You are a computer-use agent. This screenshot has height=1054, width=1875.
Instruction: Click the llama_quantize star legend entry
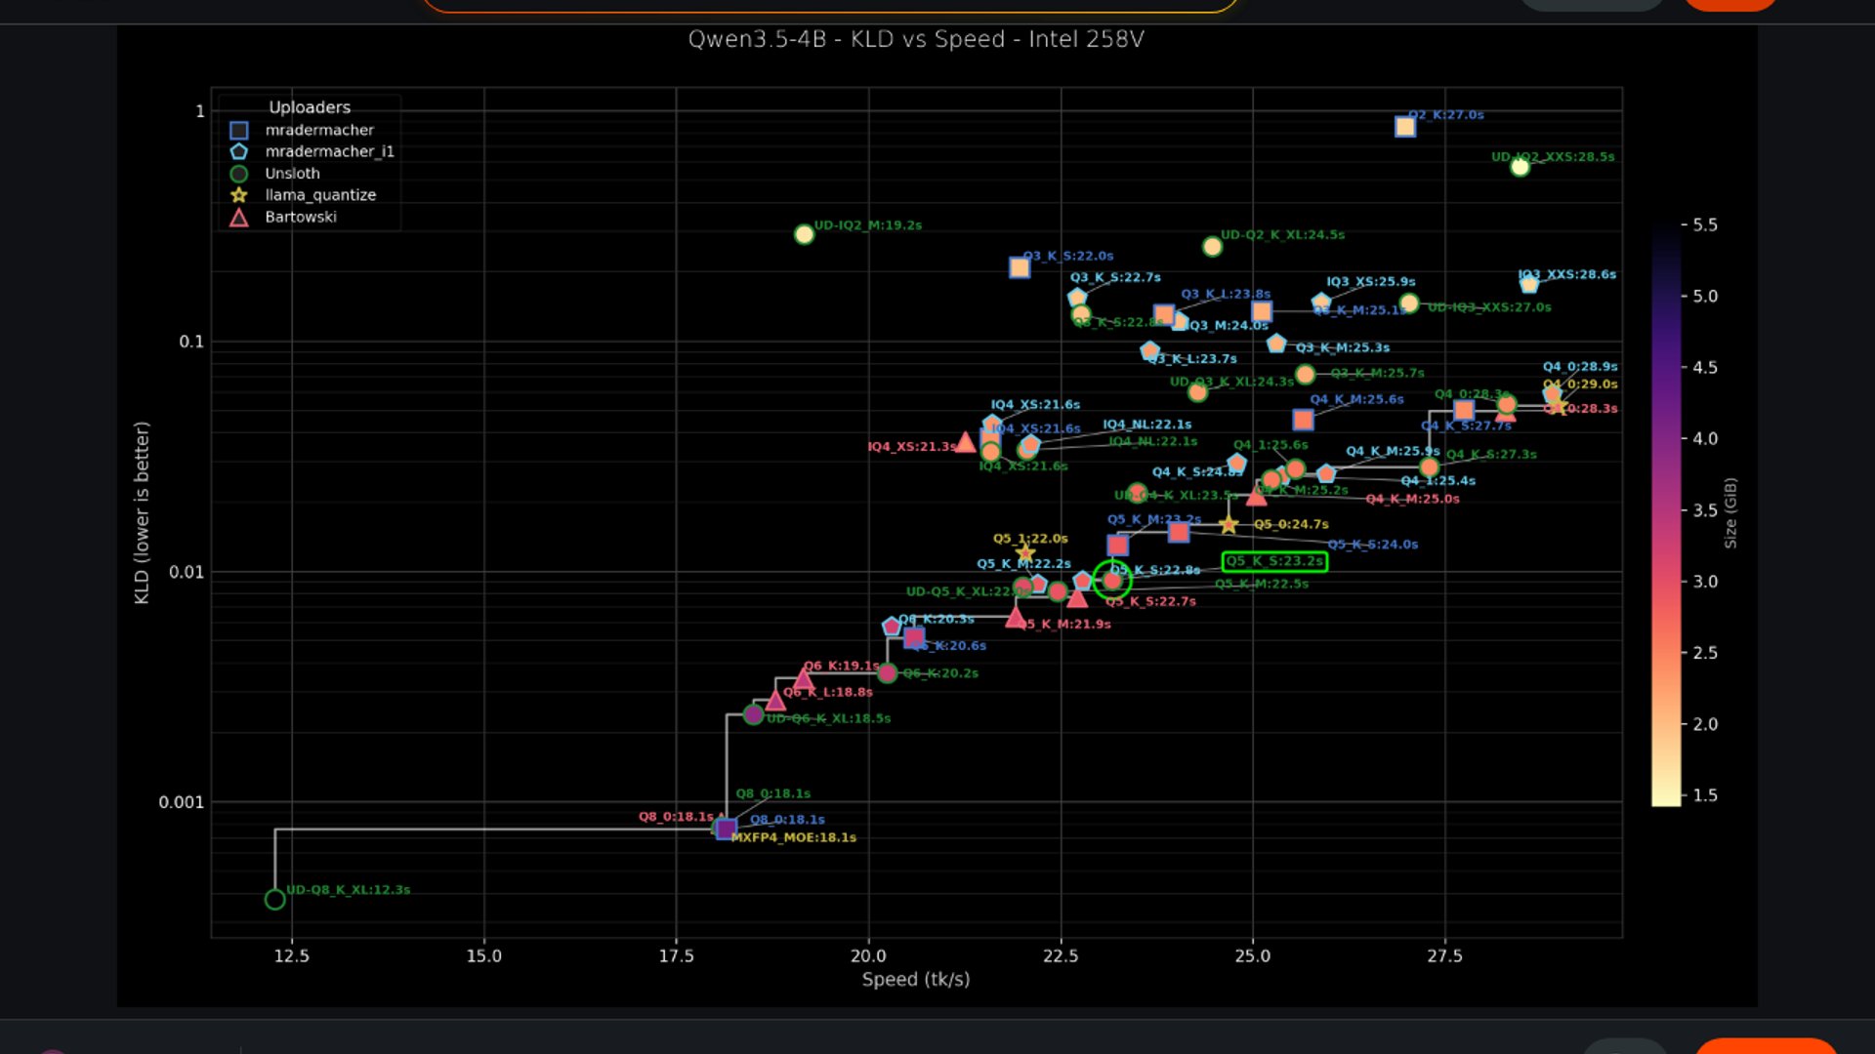[239, 195]
